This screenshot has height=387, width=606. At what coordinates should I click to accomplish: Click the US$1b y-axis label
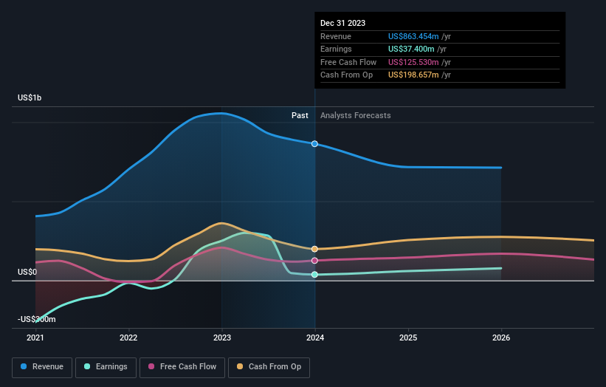(30, 97)
